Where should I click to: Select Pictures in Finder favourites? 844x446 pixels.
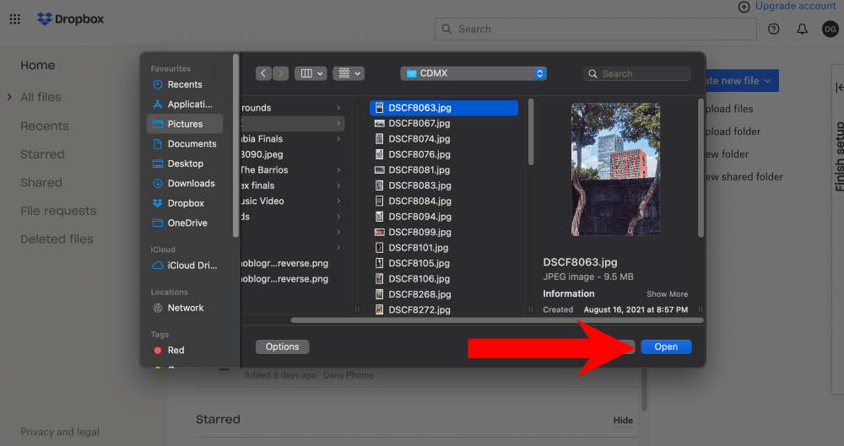point(185,124)
